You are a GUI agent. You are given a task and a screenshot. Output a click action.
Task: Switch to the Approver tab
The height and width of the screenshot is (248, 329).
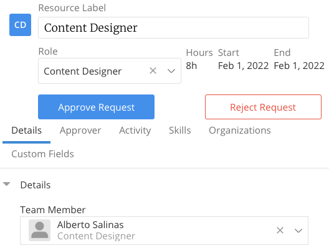(x=80, y=131)
